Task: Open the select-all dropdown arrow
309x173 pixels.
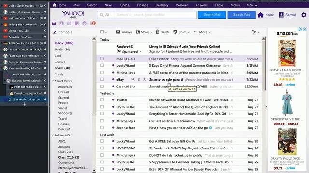Action: (x=106, y=32)
